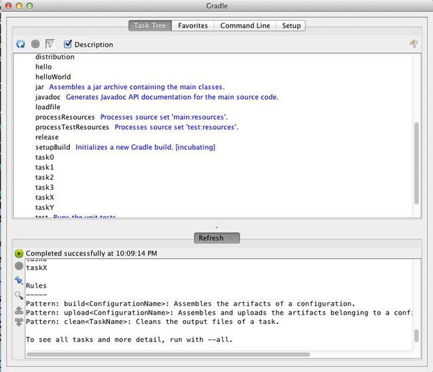Click "Processes source set 'main:resources'." description

point(164,117)
